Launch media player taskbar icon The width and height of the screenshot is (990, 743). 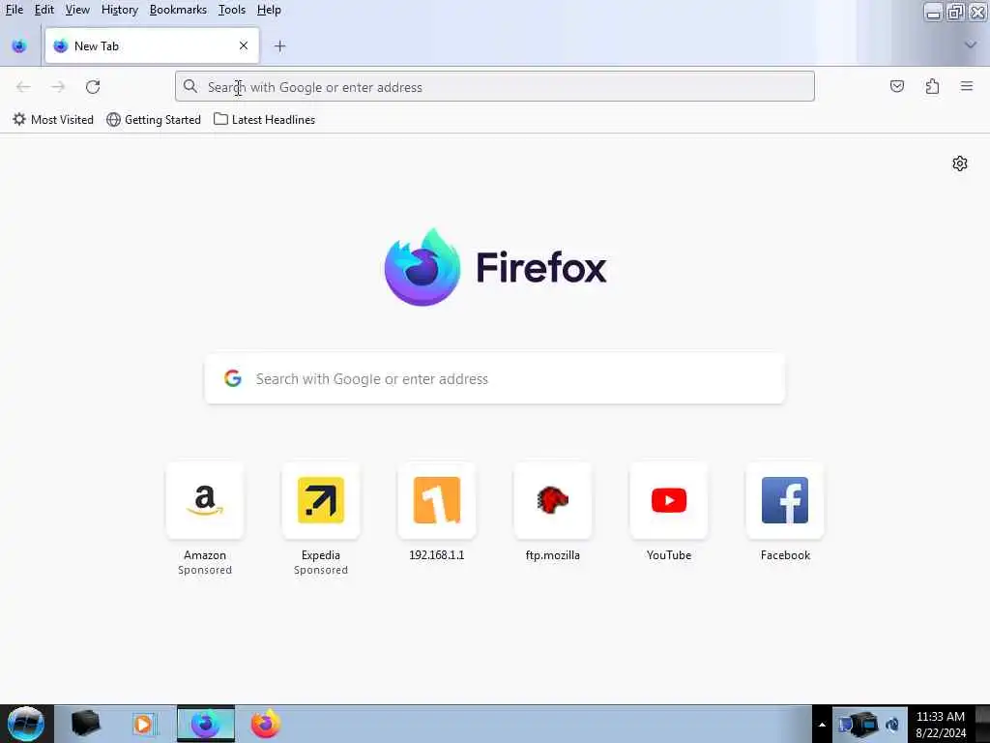[143, 724]
